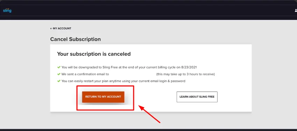
Task: Open the user profile icon at top right
Action: [296, 10]
